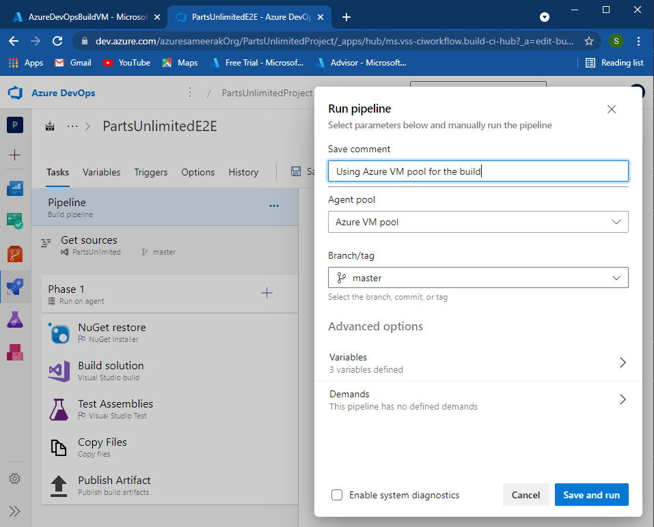
Task: Click the Get sources icon
Action: point(46,243)
